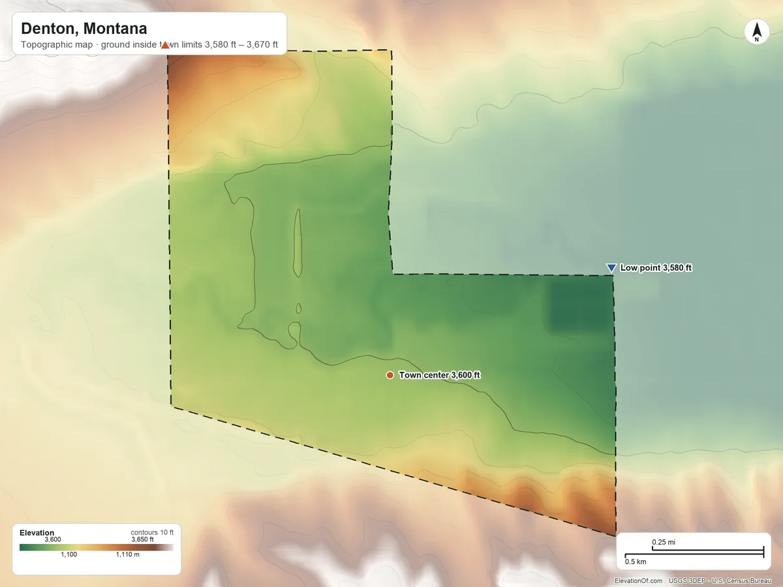
Task: Click the red town center dot marker
Action: tap(390, 375)
